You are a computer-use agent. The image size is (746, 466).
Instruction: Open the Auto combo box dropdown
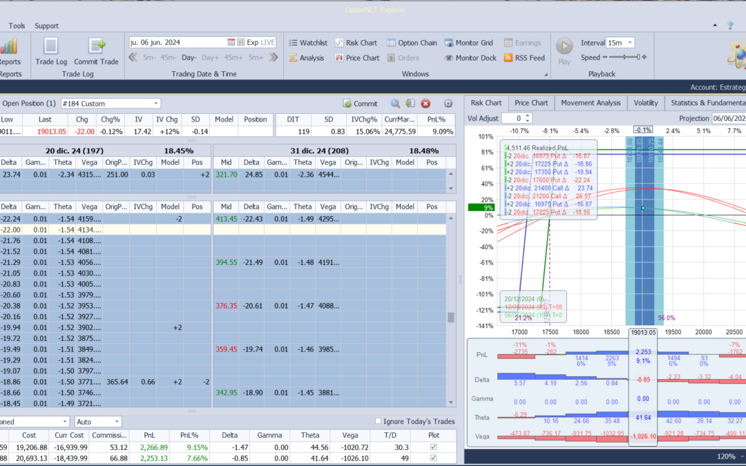pyautogui.click(x=117, y=421)
